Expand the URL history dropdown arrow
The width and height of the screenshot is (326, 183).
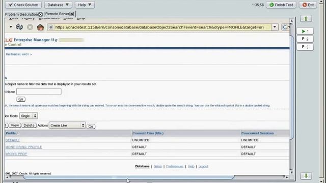click(275, 27)
